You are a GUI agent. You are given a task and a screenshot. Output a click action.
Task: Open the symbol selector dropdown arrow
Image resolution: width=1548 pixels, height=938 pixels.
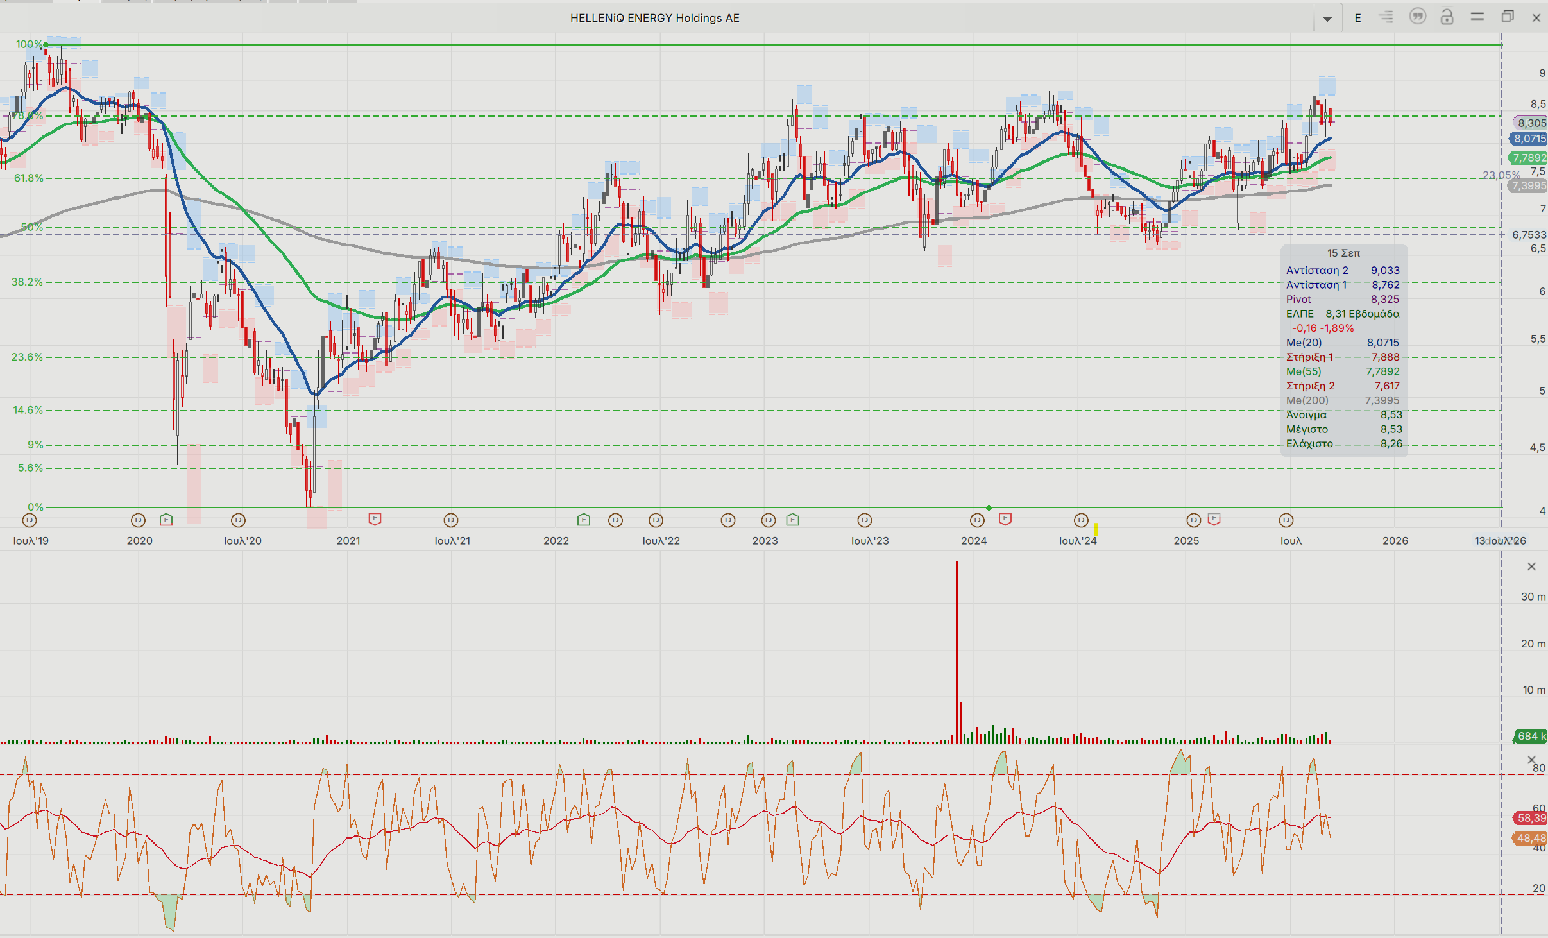[x=1327, y=19]
